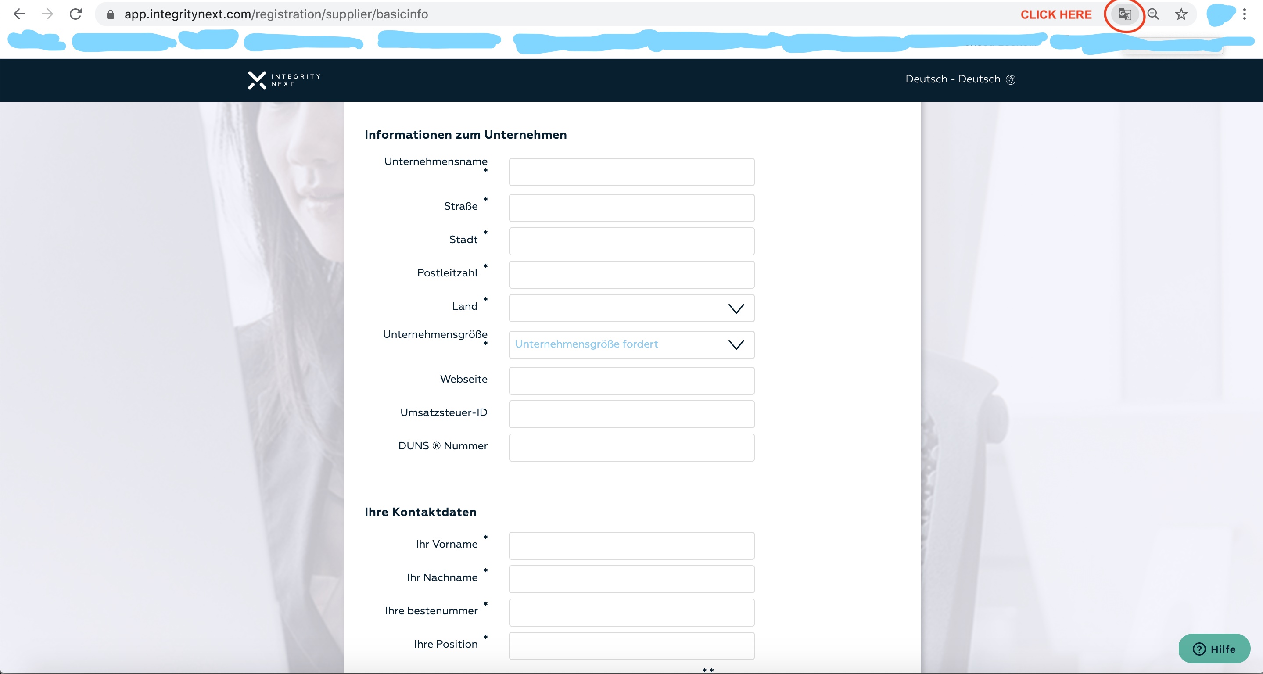
Task: Click the padlock site info icon
Action: point(111,15)
